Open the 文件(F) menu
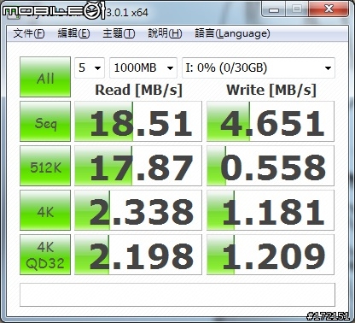Viewport: 355px width, 323px height. coord(29,33)
